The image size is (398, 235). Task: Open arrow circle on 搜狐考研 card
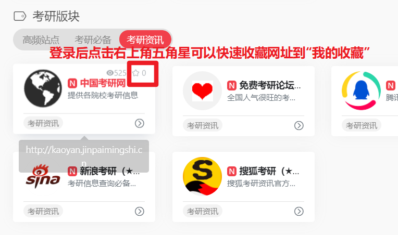tap(298, 211)
